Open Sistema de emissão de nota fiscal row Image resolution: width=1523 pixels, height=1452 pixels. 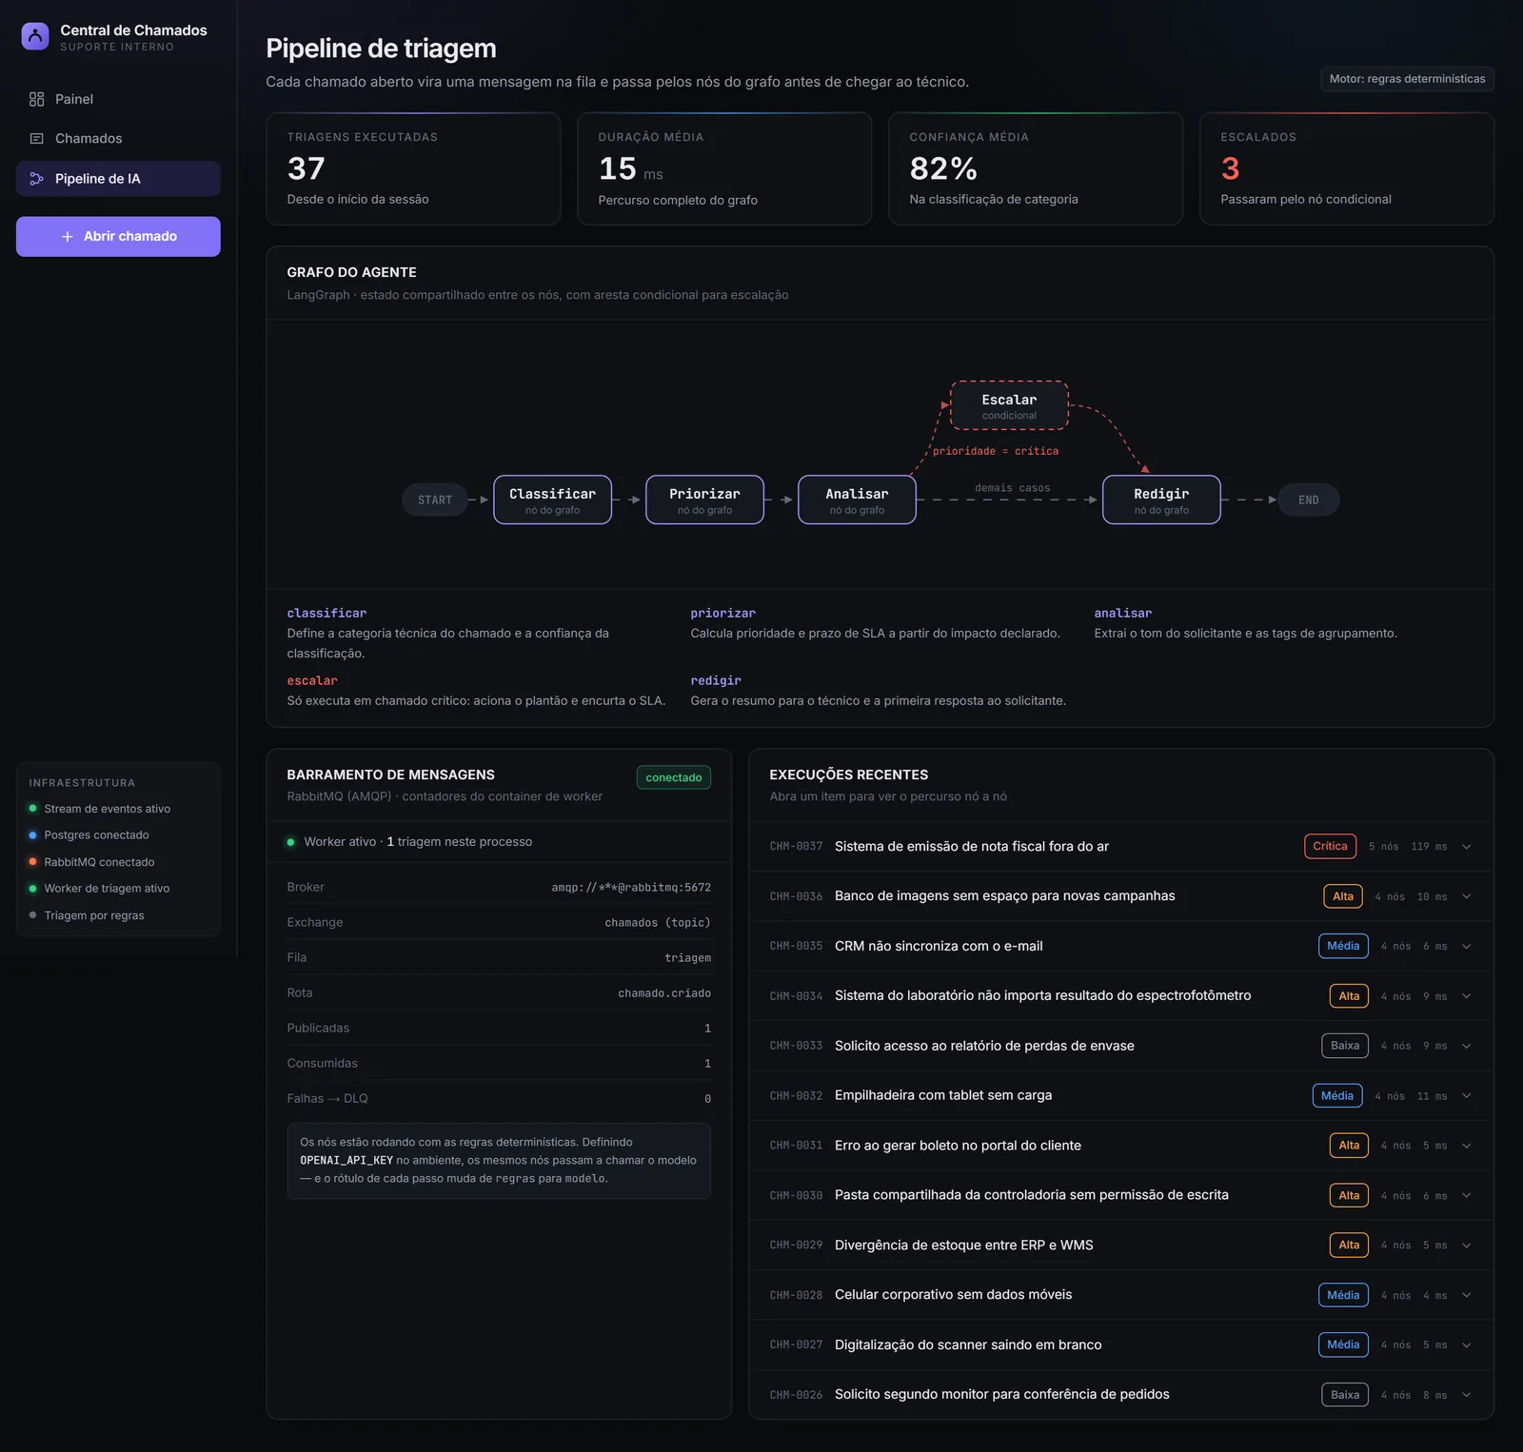[1120, 847]
